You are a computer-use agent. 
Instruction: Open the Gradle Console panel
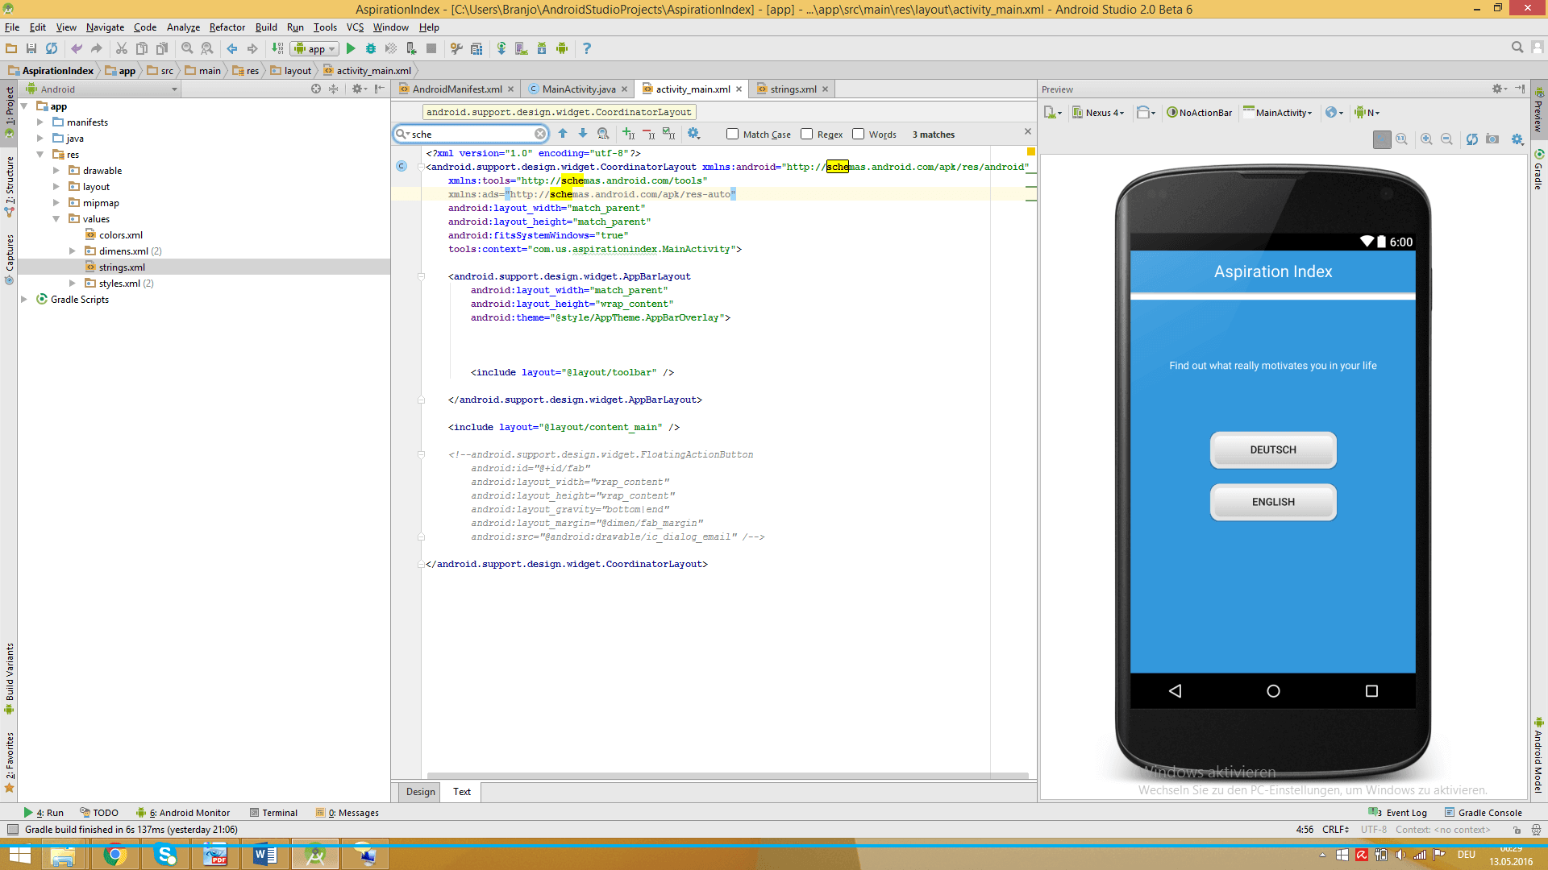click(x=1483, y=813)
